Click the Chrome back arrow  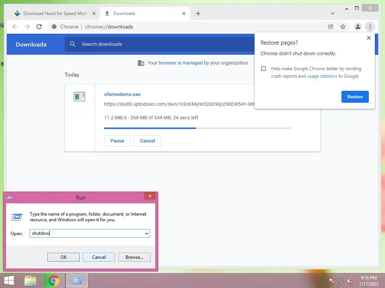(15, 27)
